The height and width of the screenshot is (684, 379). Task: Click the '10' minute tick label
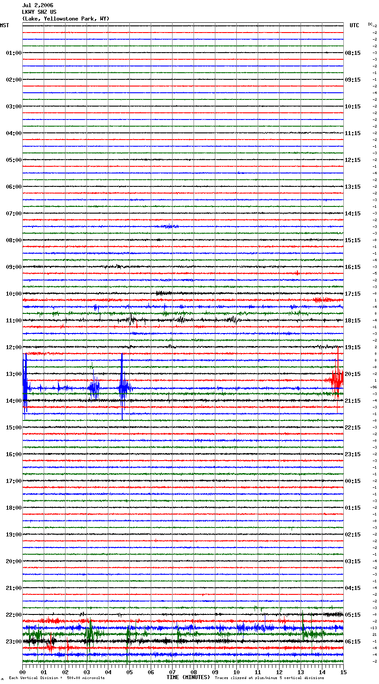(237, 672)
